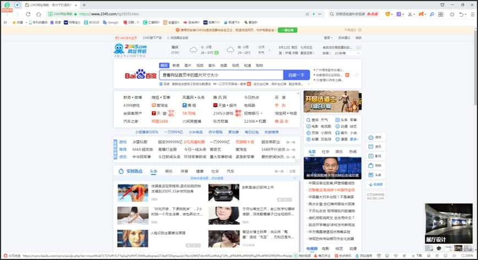
Task: Click the browser refresh button
Action: coord(28,14)
